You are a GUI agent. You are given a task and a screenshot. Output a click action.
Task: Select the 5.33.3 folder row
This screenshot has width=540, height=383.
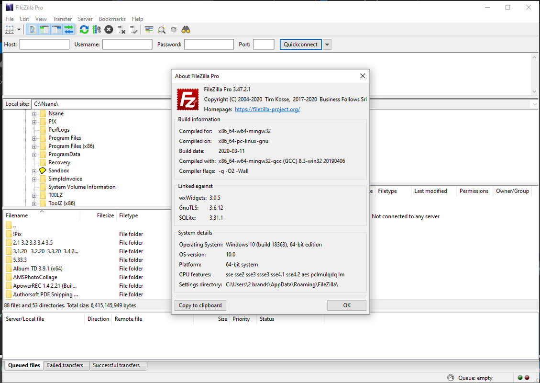coord(87,260)
